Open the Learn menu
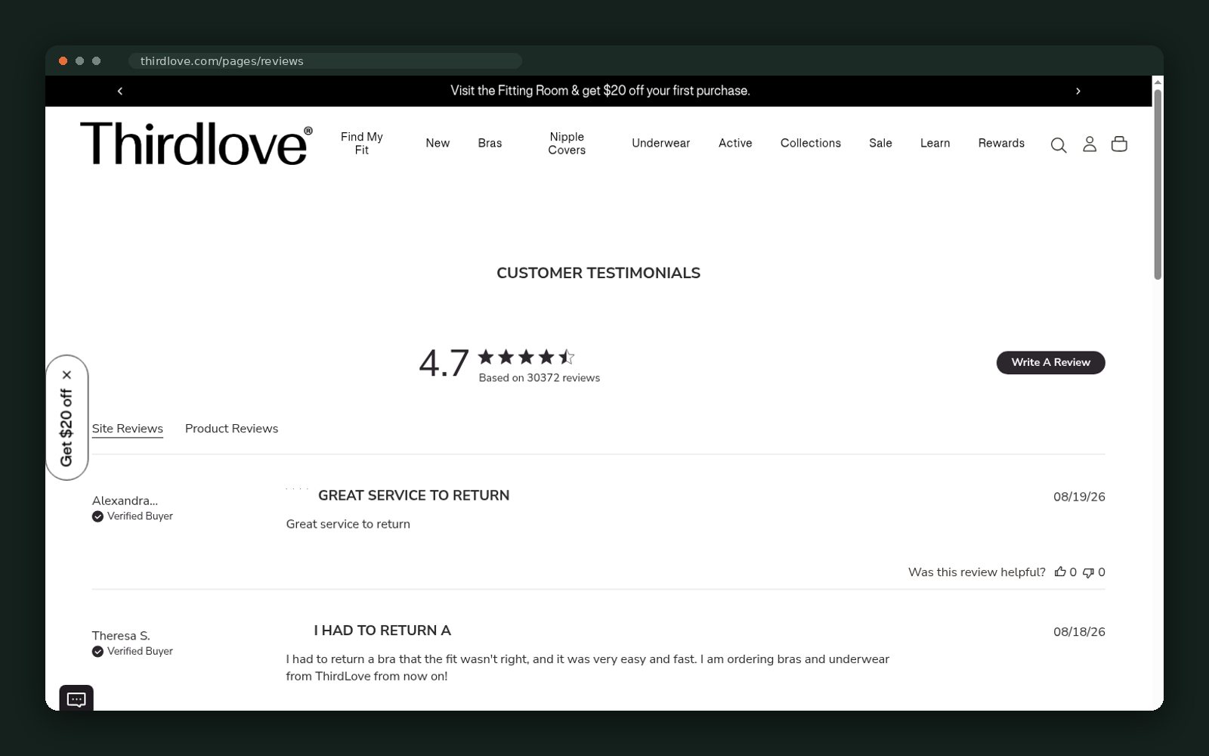 (x=935, y=143)
